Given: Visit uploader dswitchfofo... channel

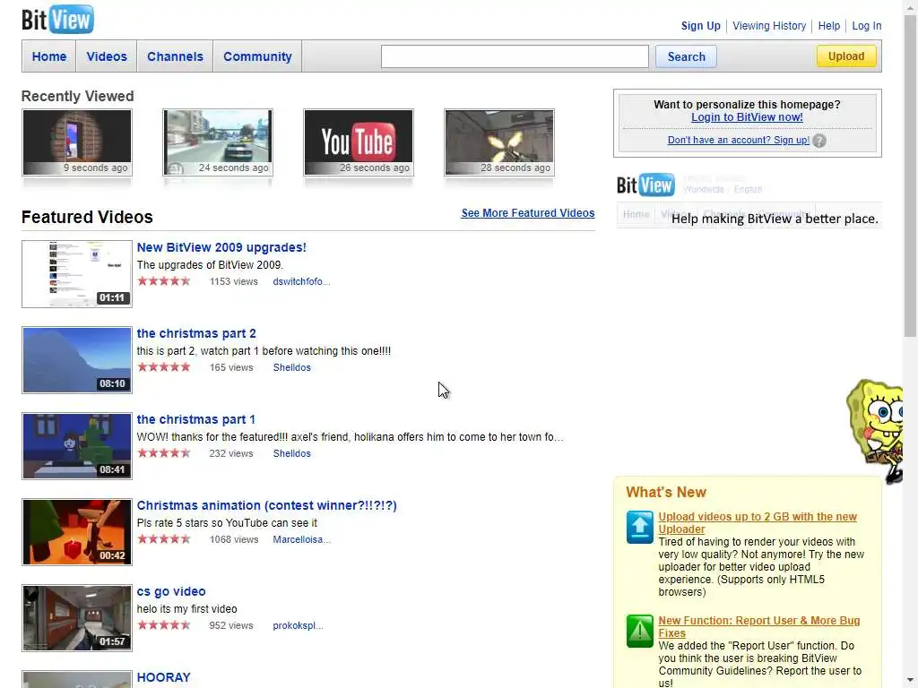Looking at the screenshot, I should [301, 281].
